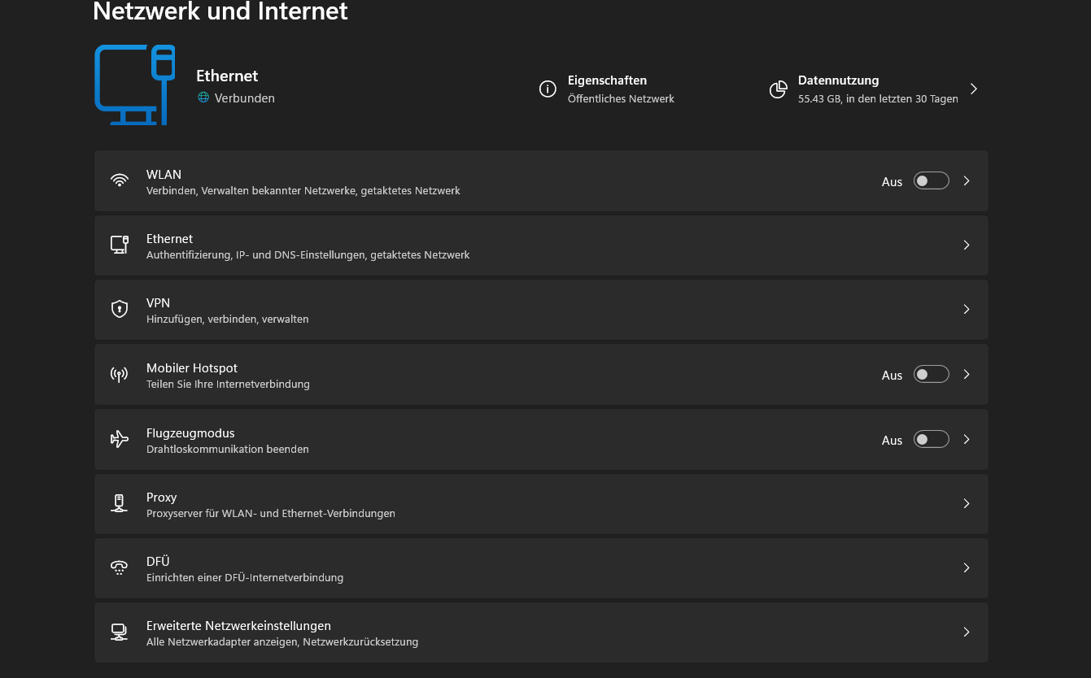Click the Flugzeugmodus airplane icon

click(120, 440)
